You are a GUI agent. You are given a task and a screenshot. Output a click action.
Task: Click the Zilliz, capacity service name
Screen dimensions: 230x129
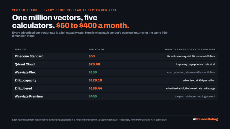tap(25, 80)
